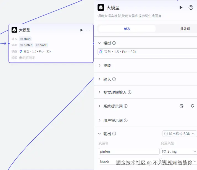This screenshot has height=170, width=197.
Task: Show info tooltip next to 模型
Action: [x=114, y=43]
